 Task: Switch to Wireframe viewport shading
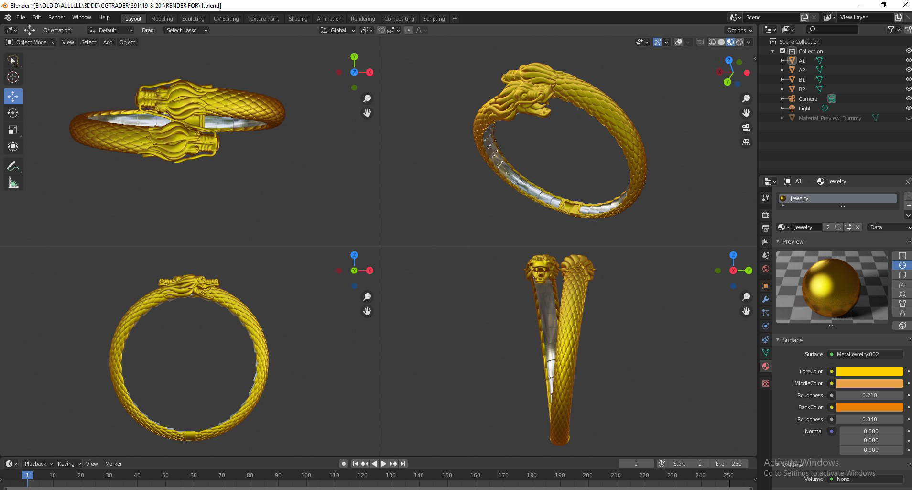(712, 42)
